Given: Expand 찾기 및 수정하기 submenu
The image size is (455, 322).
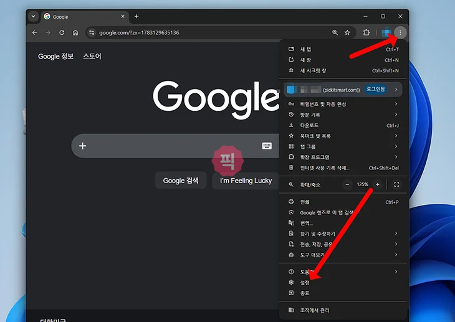Looking at the screenshot, I should click(343, 234).
